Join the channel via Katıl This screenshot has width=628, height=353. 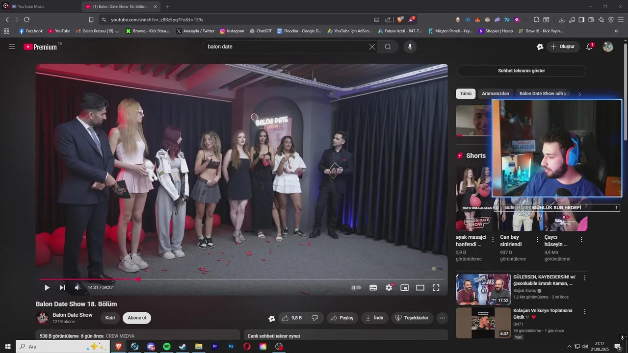click(x=110, y=318)
